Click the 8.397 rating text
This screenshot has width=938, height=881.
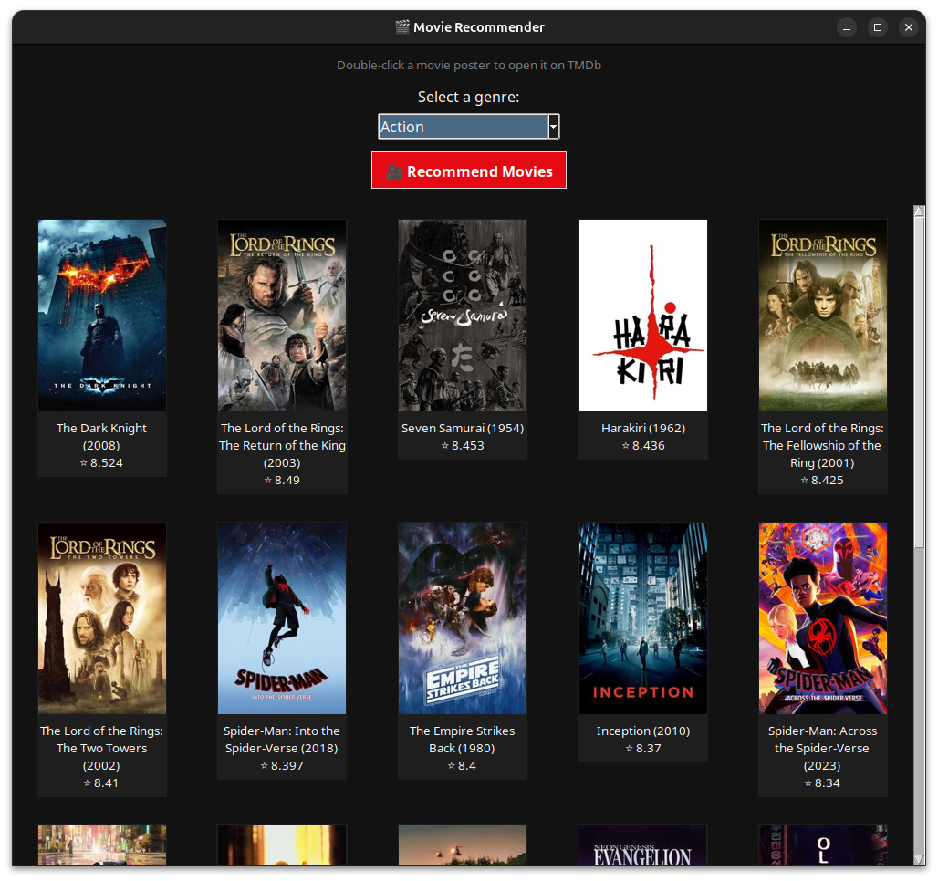(282, 765)
